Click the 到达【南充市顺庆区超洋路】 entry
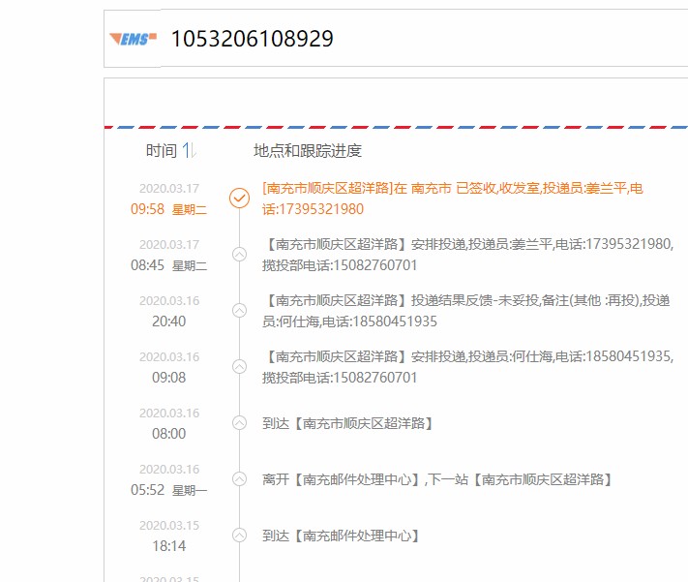 (x=347, y=422)
